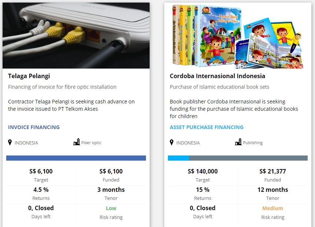
Task: Click the Cordoba book publisher description text
Action: point(234,109)
